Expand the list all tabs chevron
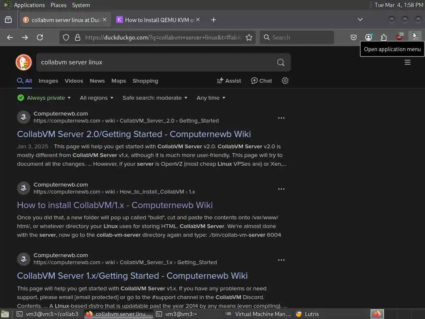Screen dimensions: 425x319 (360, 20)
